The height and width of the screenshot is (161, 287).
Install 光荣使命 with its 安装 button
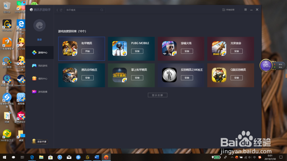[236, 51]
